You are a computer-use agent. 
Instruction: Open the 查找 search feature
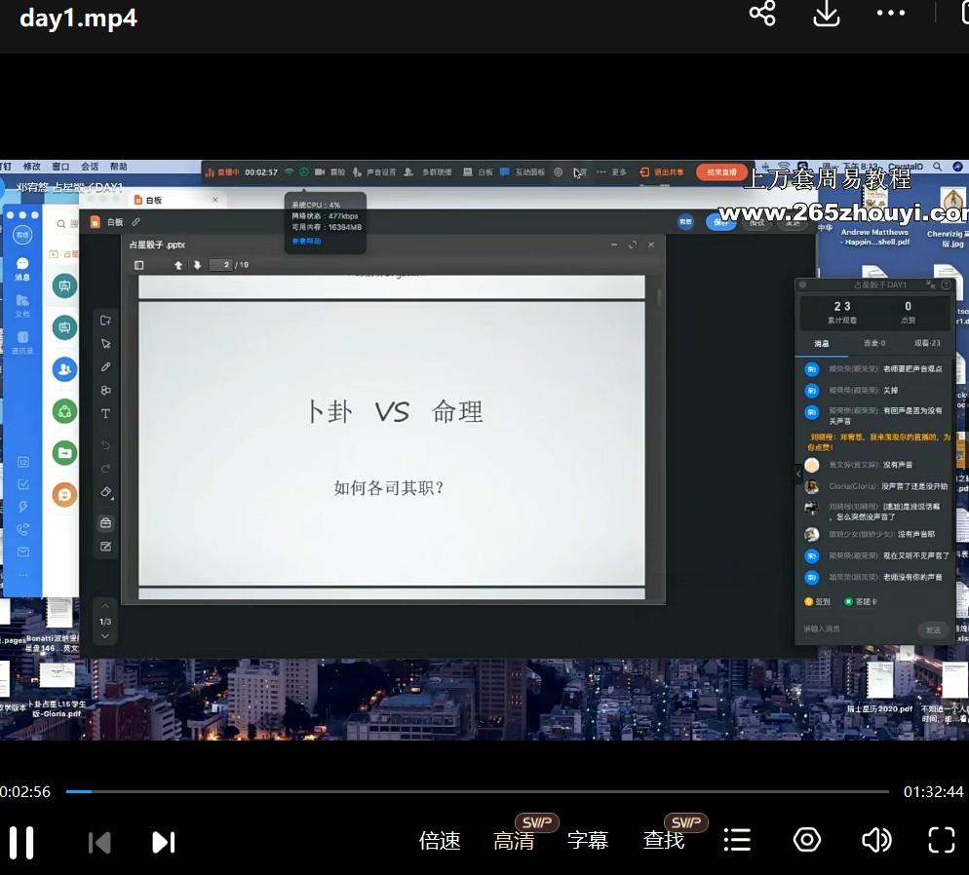coord(664,841)
